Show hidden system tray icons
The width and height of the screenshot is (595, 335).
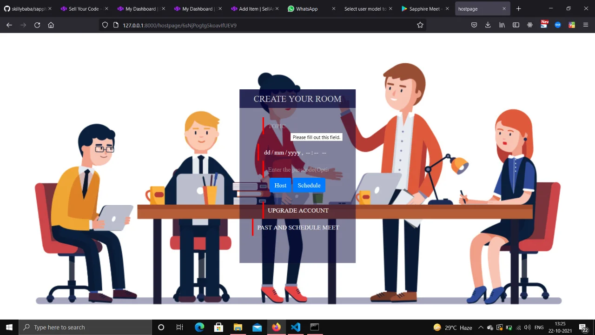[x=481, y=328]
